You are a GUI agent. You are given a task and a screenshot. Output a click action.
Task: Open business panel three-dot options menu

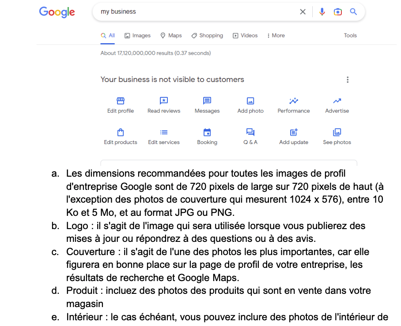(348, 80)
